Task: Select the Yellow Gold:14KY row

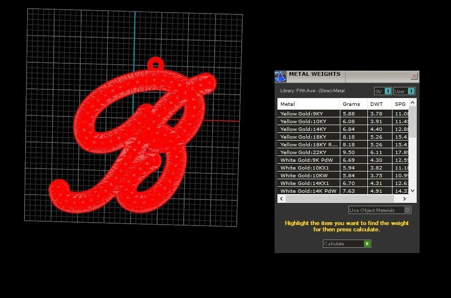Action: (x=343, y=129)
